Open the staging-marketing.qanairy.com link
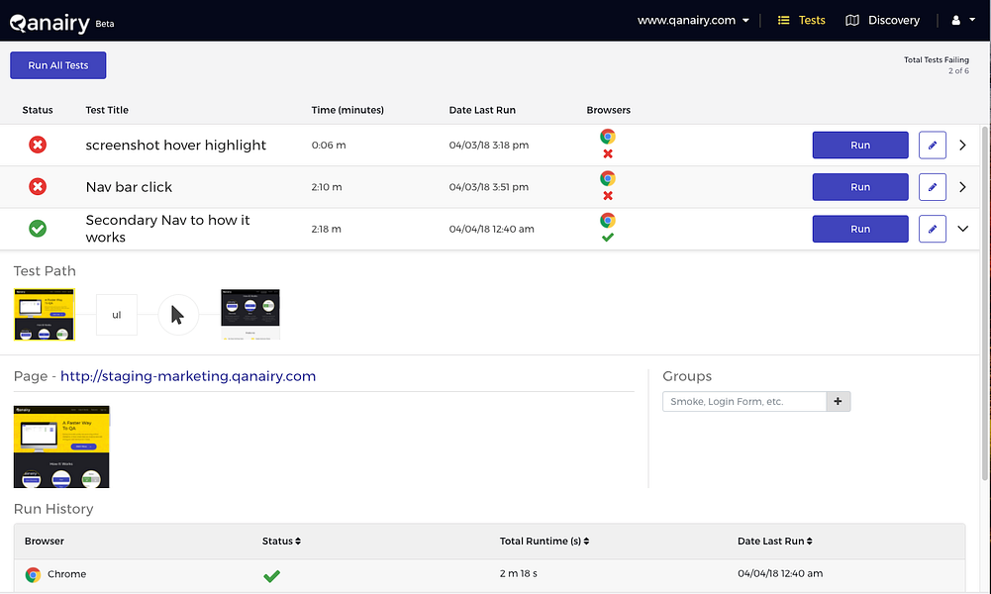991x594 pixels. (x=188, y=376)
